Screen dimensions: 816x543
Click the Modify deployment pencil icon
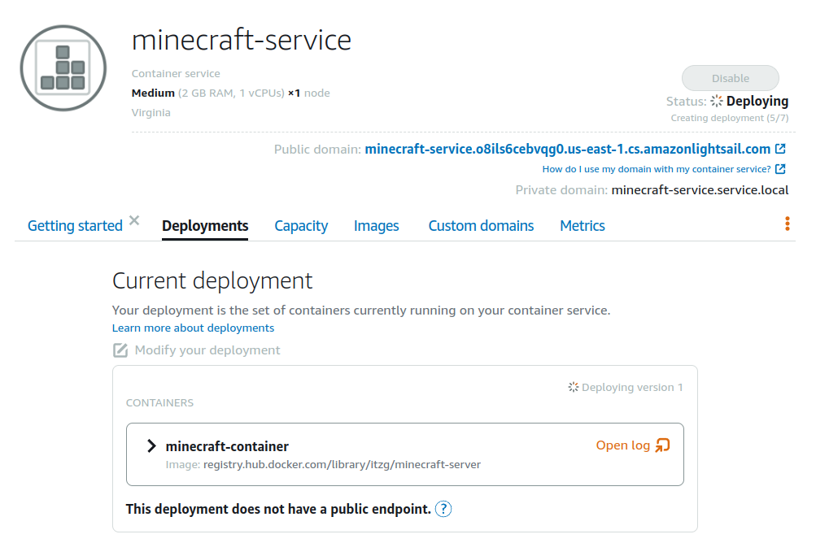(120, 350)
